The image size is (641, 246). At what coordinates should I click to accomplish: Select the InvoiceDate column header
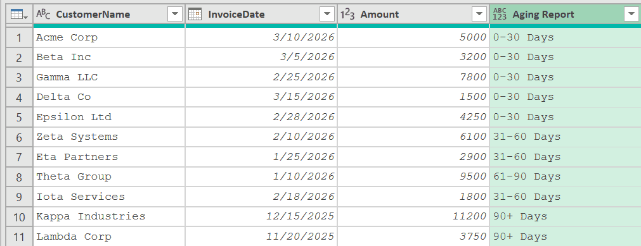261,15
